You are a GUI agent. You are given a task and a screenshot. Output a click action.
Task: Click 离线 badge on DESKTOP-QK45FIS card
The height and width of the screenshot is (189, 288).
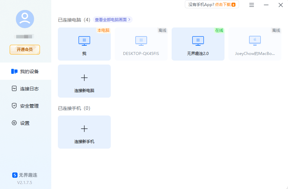coord(162,30)
